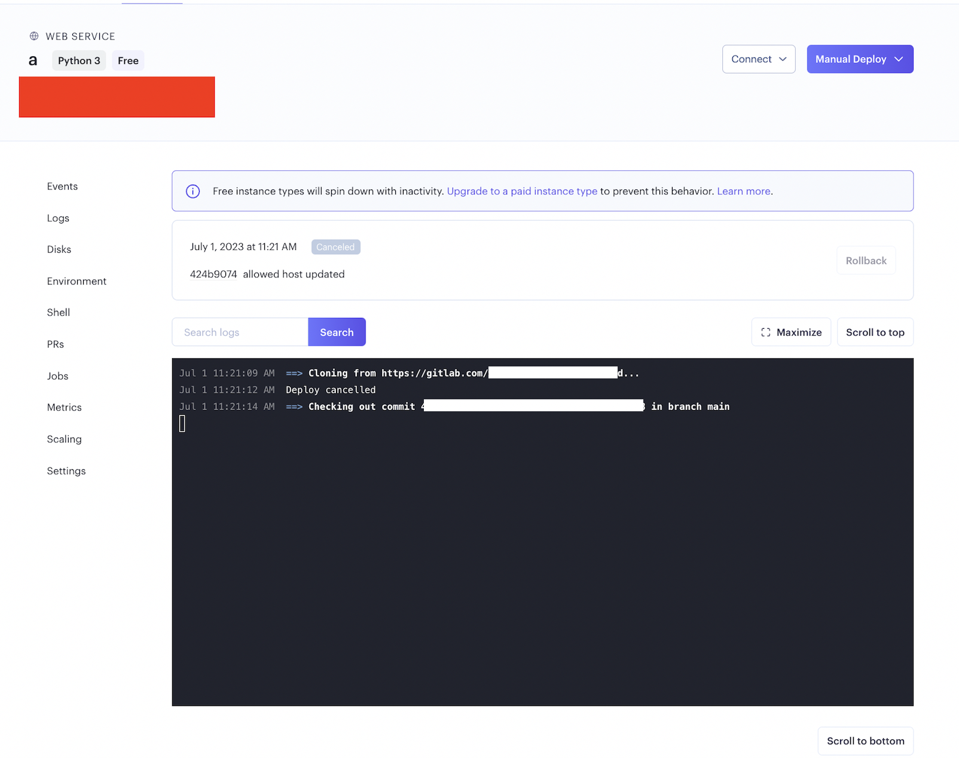The image size is (959, 758).
Task: Open the Manual Deploy dropdown
Action: click(x=860, y=59)
